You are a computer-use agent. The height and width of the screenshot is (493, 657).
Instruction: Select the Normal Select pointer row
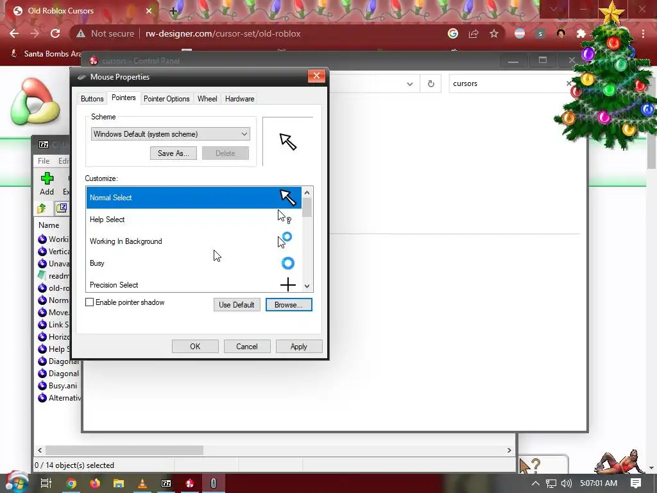point(194,198)
